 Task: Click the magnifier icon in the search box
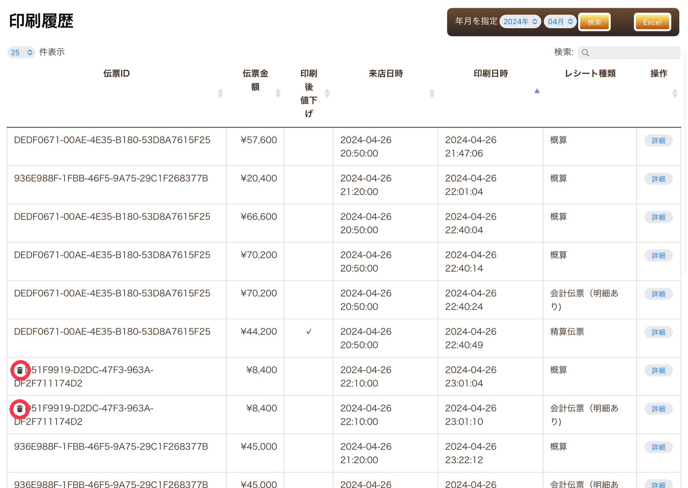585,53
